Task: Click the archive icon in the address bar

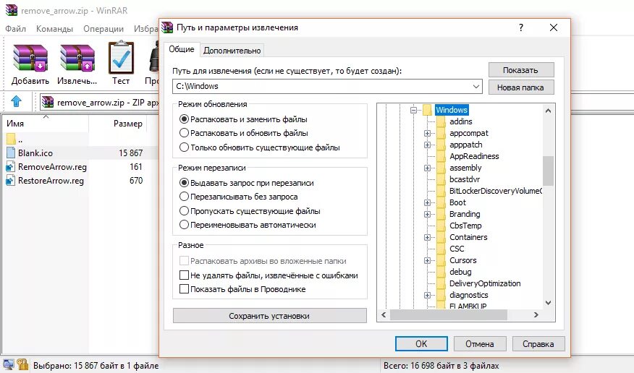Action: (48, 102)
